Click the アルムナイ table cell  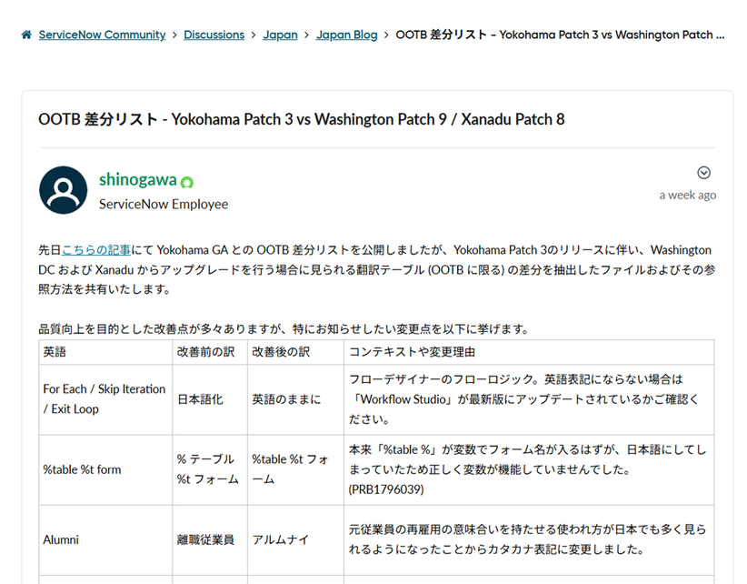coord(295,539)
